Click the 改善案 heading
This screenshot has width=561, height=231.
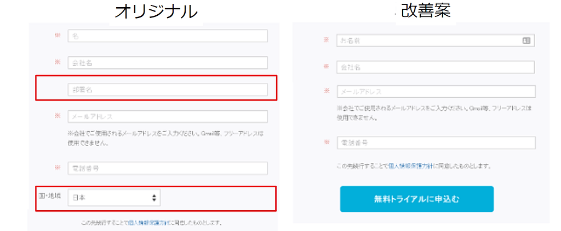pyautogui.click(x=426, y=11)
